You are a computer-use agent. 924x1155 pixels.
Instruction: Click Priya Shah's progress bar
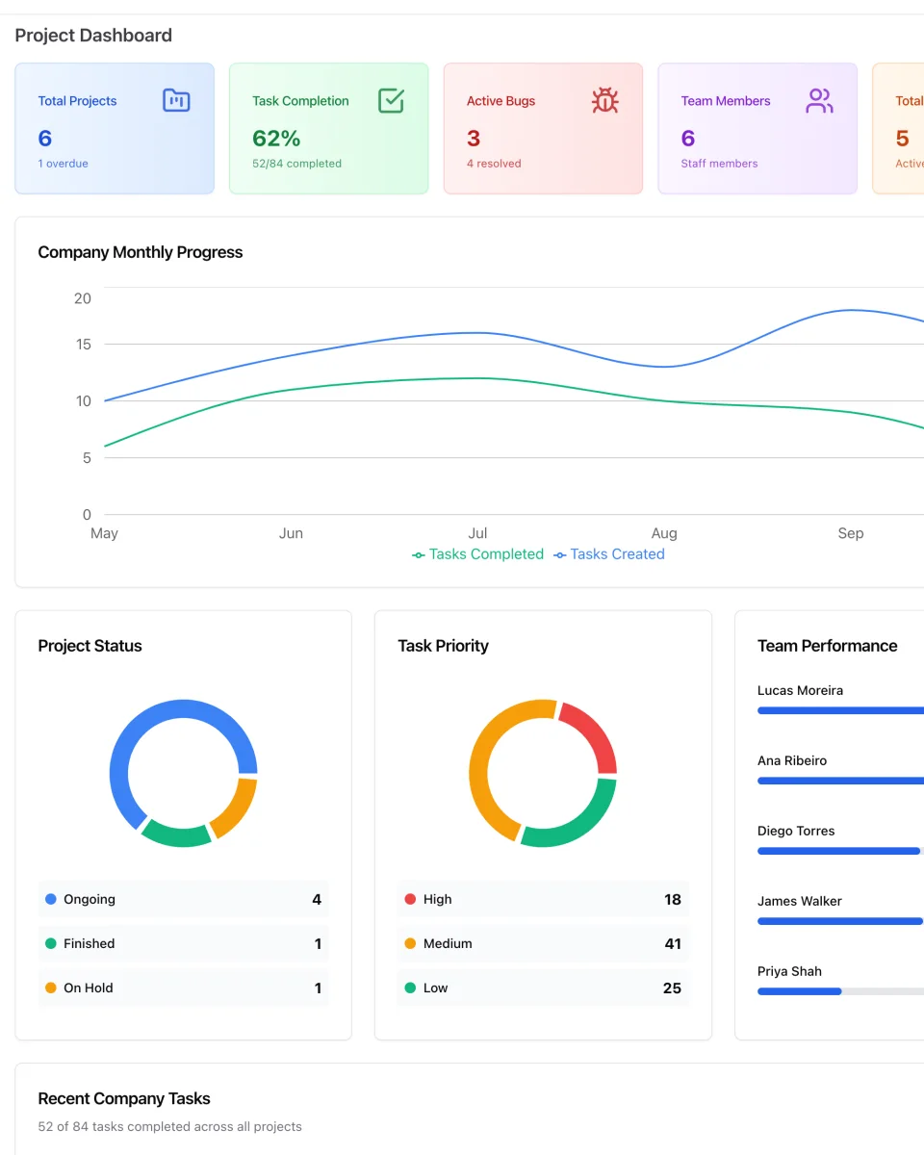[840, 991]
